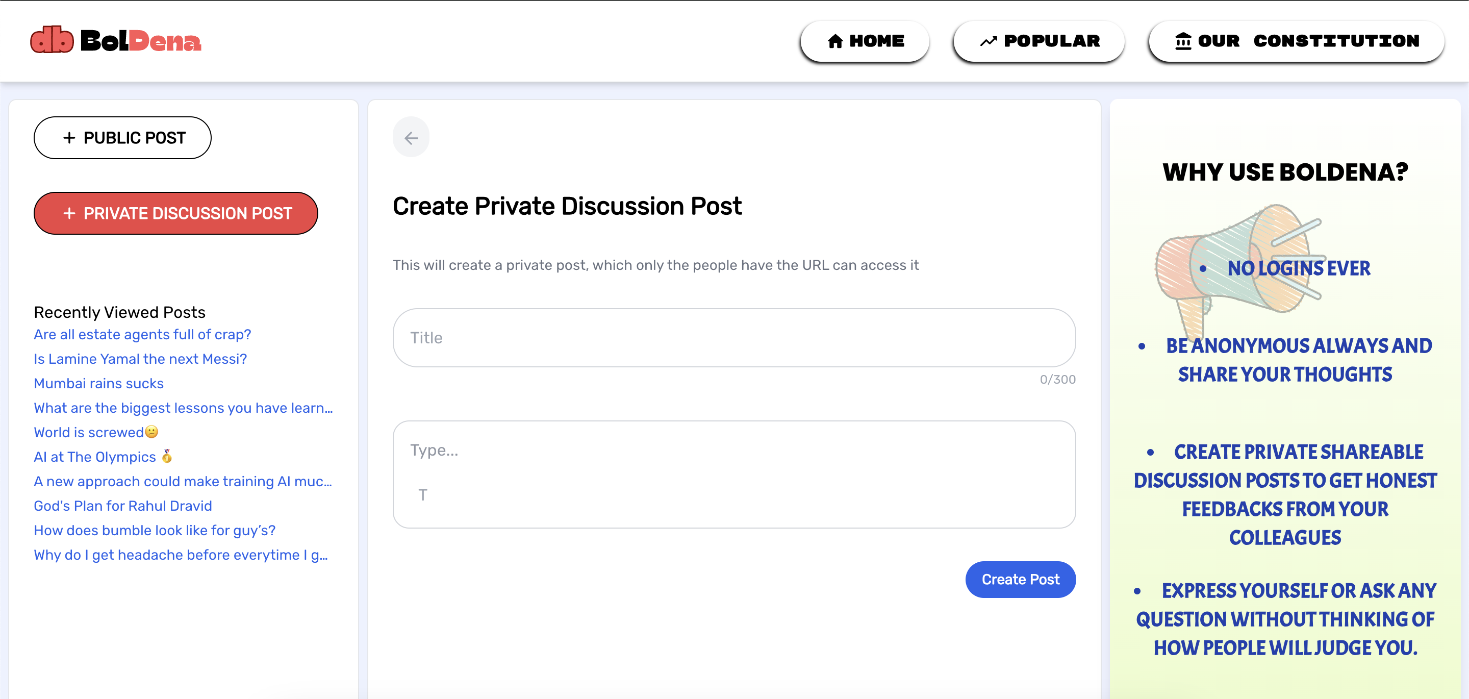Open 'World is screwed' post
Viewport: 1469px width, 699px height.
96,433
